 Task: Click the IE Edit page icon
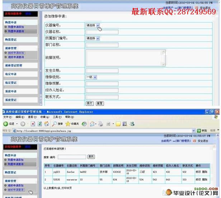pos(108,124)
